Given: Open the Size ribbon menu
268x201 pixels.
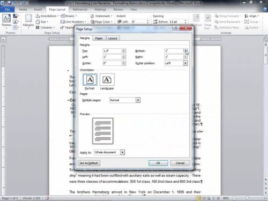Looking at the screenshot, I should (x=42, y=22).
